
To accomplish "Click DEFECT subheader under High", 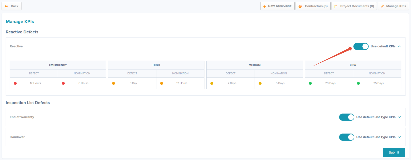I will [132, 73].
